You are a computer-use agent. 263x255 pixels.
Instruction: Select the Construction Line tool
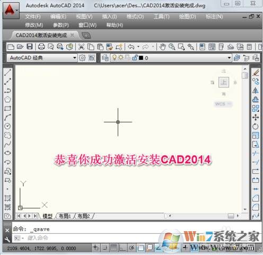tap(7, 81)
